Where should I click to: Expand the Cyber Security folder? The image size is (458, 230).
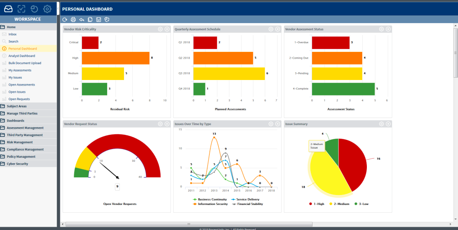coord(17,164)
